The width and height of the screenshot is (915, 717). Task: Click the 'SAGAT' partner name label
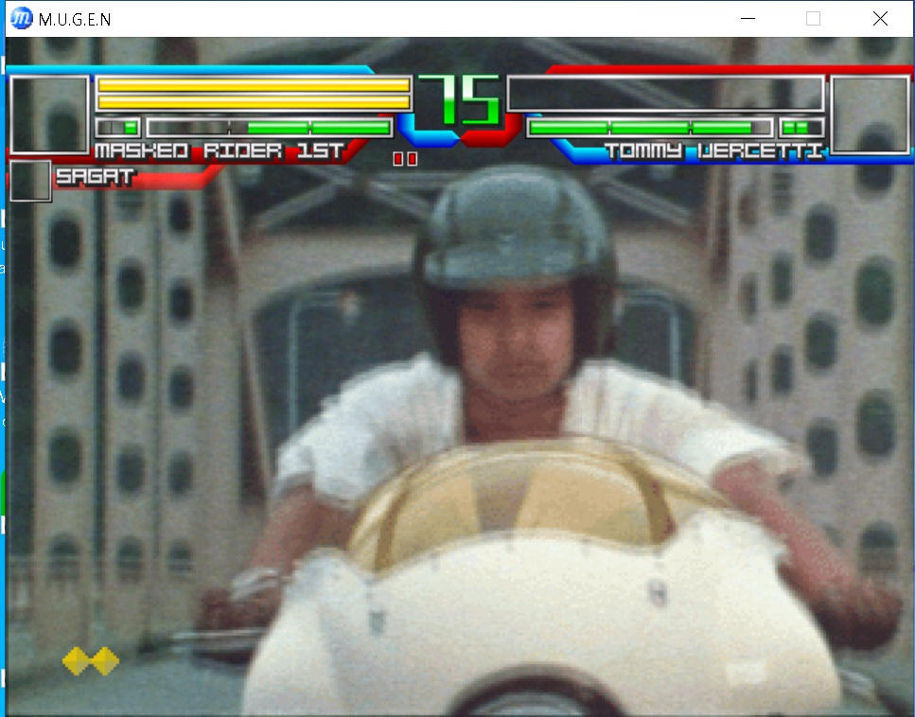pyautogui.click(x=96, y=176)
